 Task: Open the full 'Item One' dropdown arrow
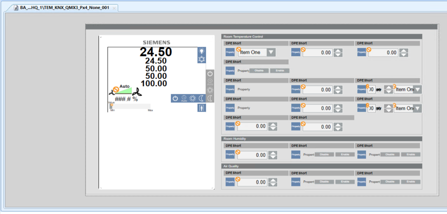pos(271,52)
